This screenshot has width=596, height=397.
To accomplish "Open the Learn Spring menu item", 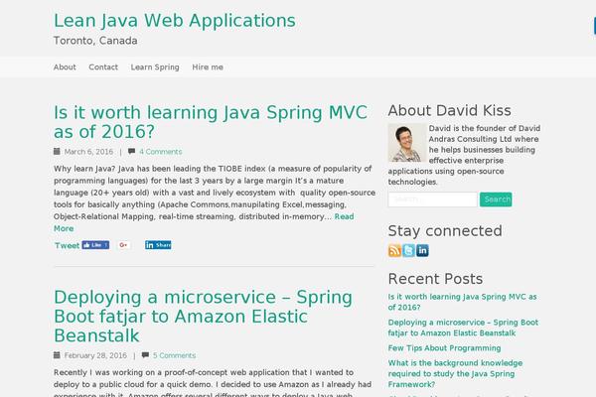I will click(x=155, y=67).
